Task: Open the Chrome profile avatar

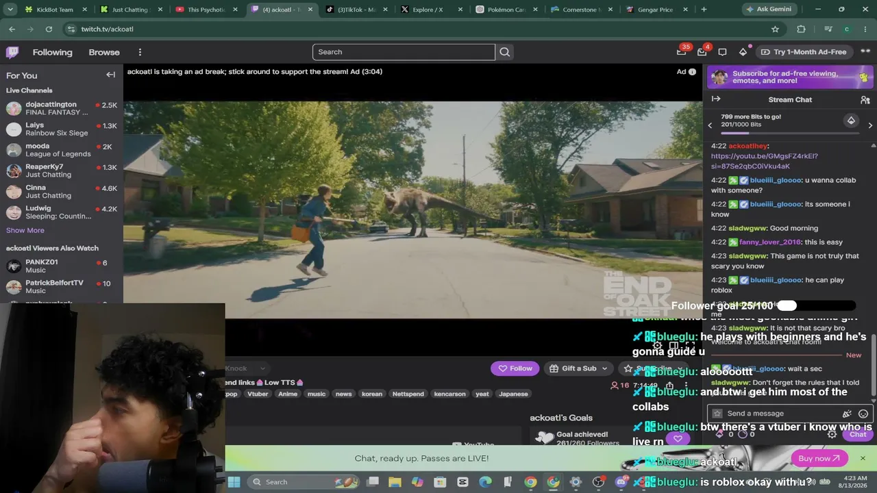Action: (x=847, y=29)
